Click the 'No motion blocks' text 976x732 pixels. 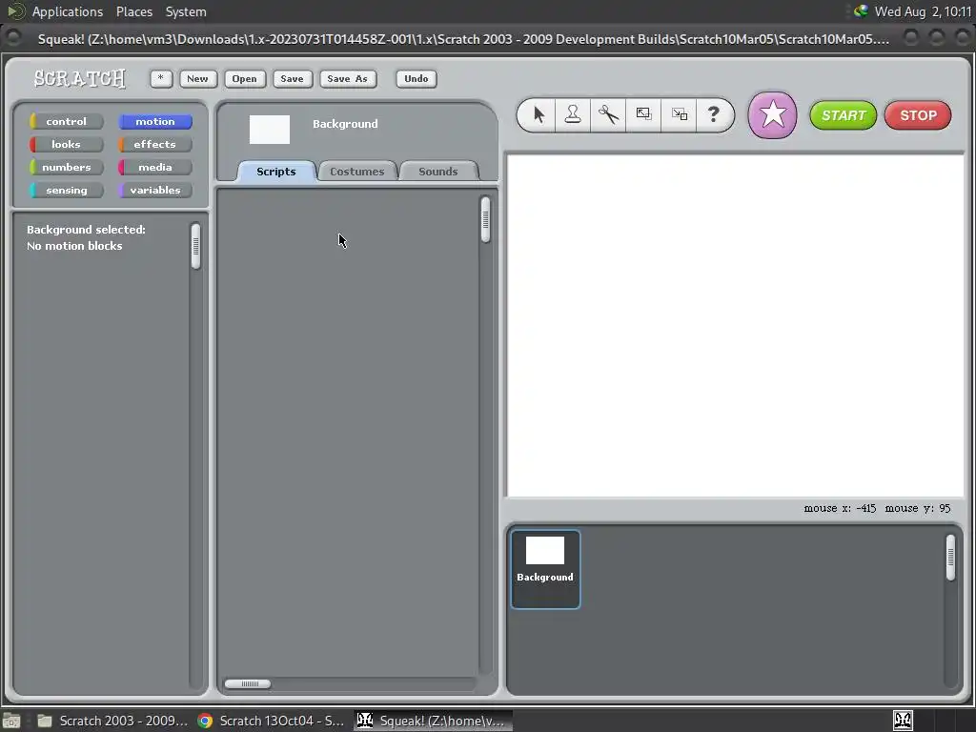[x=74, y=246]
